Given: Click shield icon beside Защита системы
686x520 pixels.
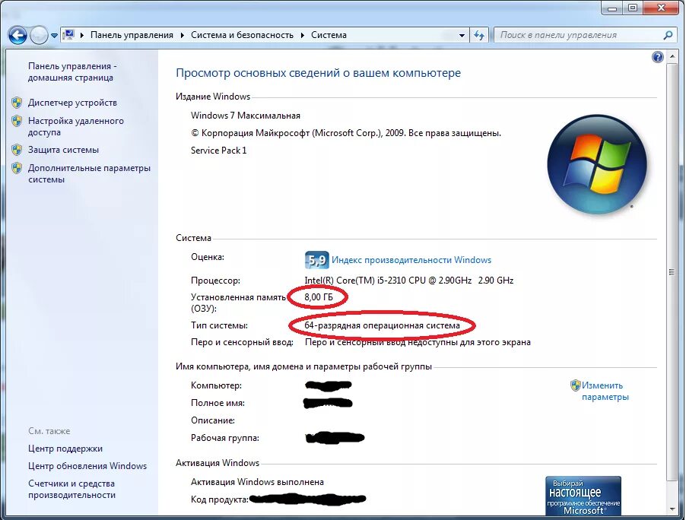Looking at the screenshot, I should click(17, 150).
